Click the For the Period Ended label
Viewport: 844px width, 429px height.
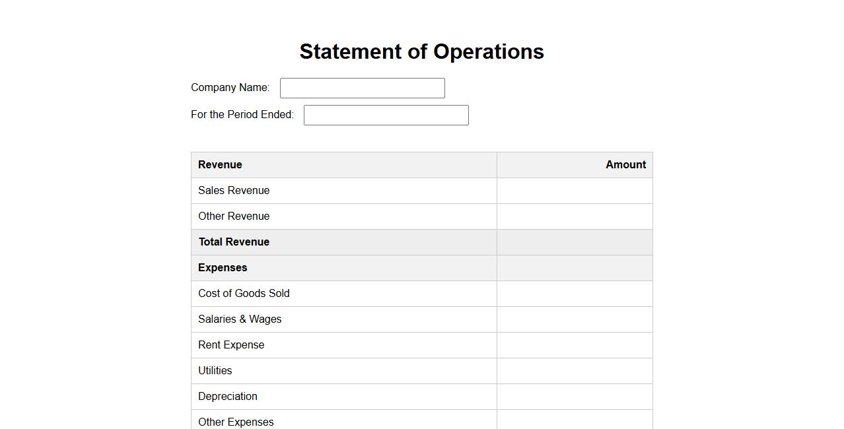coord(242,115)
